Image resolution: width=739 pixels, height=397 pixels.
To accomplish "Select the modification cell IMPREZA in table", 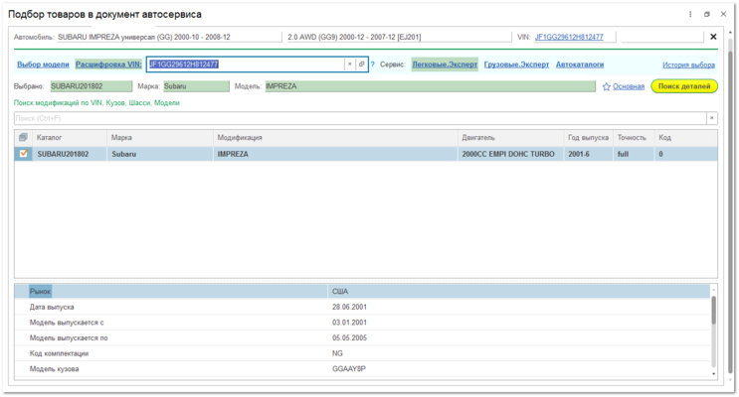I will (335, 154).
